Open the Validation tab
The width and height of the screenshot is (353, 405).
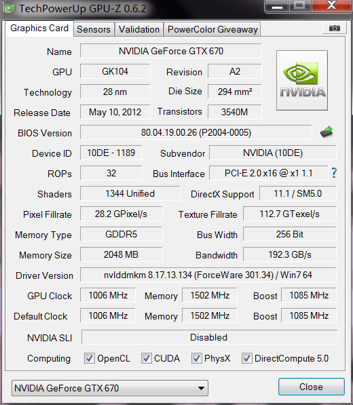click(139, 29)
